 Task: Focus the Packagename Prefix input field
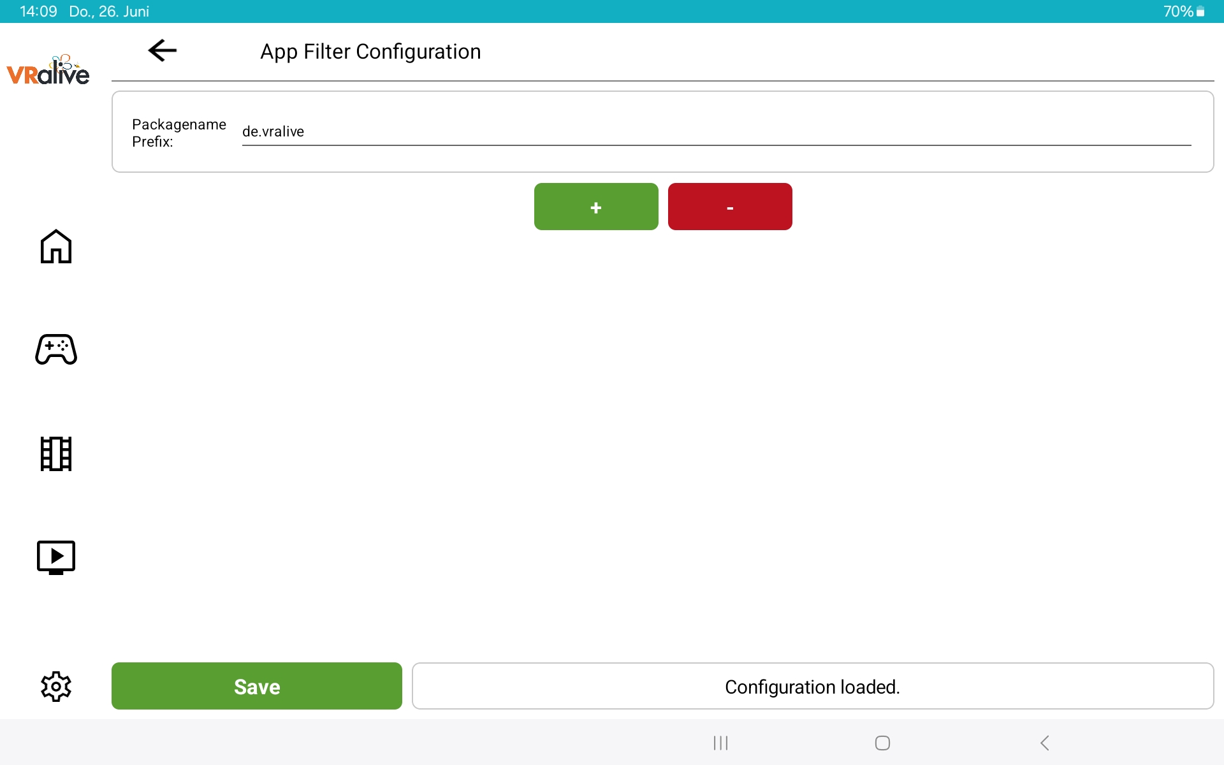click(x=716, y=132)
